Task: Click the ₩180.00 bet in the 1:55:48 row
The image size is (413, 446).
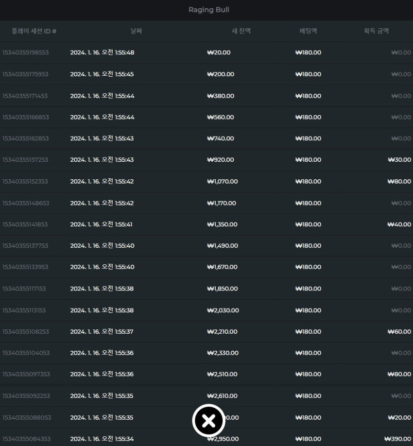Action: pyautogui.click(x=309, y=52)
